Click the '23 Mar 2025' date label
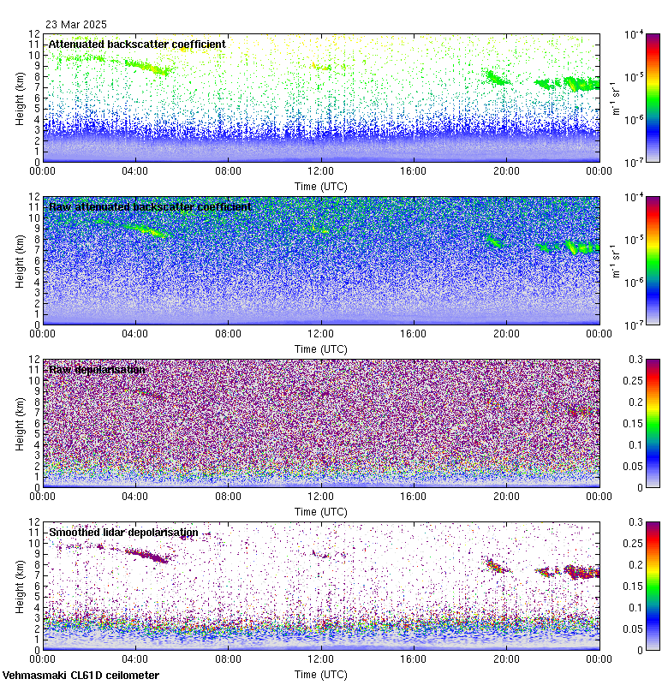This screenshot has height=685, width=668. pos(75,25)
